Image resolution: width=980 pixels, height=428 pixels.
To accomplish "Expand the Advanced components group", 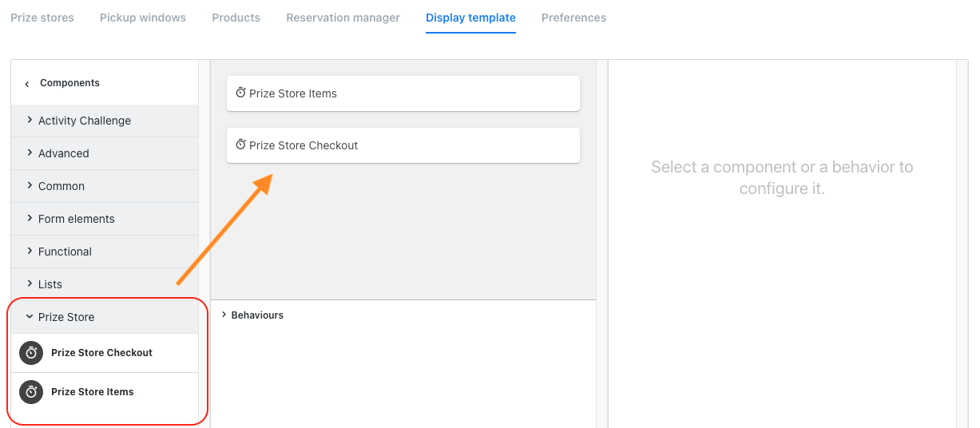I will (64, 153).
